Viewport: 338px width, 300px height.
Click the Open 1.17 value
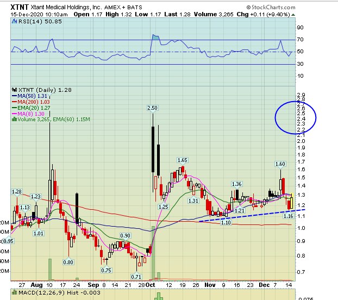point(88,15)
